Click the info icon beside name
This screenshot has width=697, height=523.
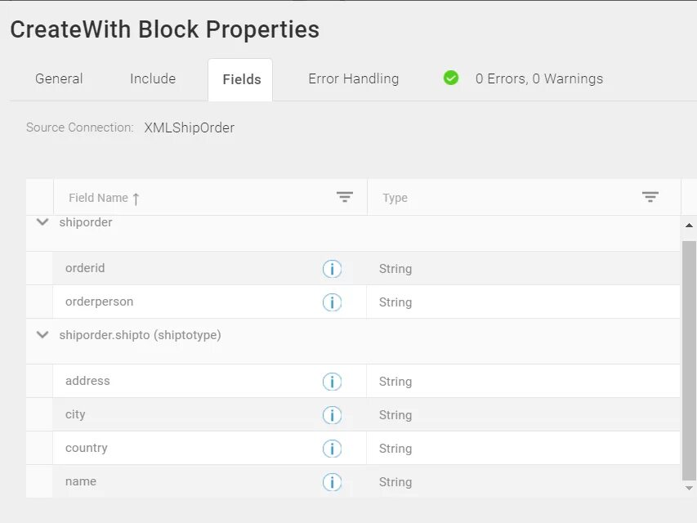pos(332,482)
